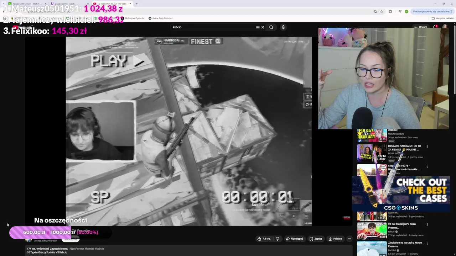Click the YouTube search magnifier button
The image size is (456, 256).
click(271, 27)
